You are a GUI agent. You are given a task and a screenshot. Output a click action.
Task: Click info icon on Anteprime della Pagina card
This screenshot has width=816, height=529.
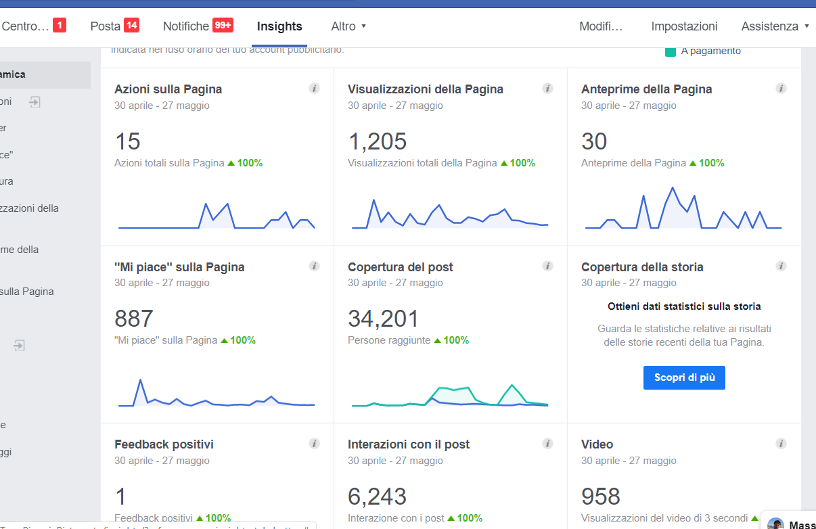(781, 89)
